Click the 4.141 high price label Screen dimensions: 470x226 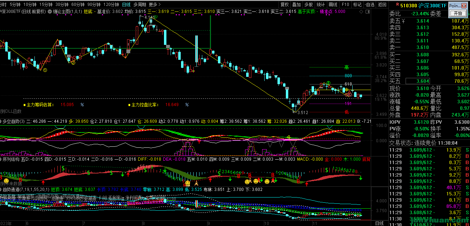[149, 17]
